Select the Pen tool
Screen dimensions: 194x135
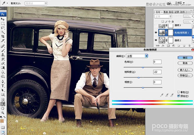(2, 81)
